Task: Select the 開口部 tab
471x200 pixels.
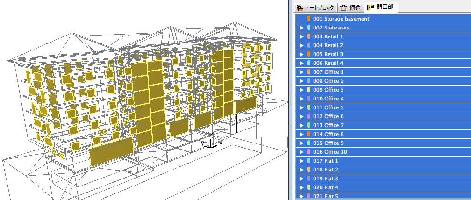Action: pyautogui.click(x=380, y=7)
